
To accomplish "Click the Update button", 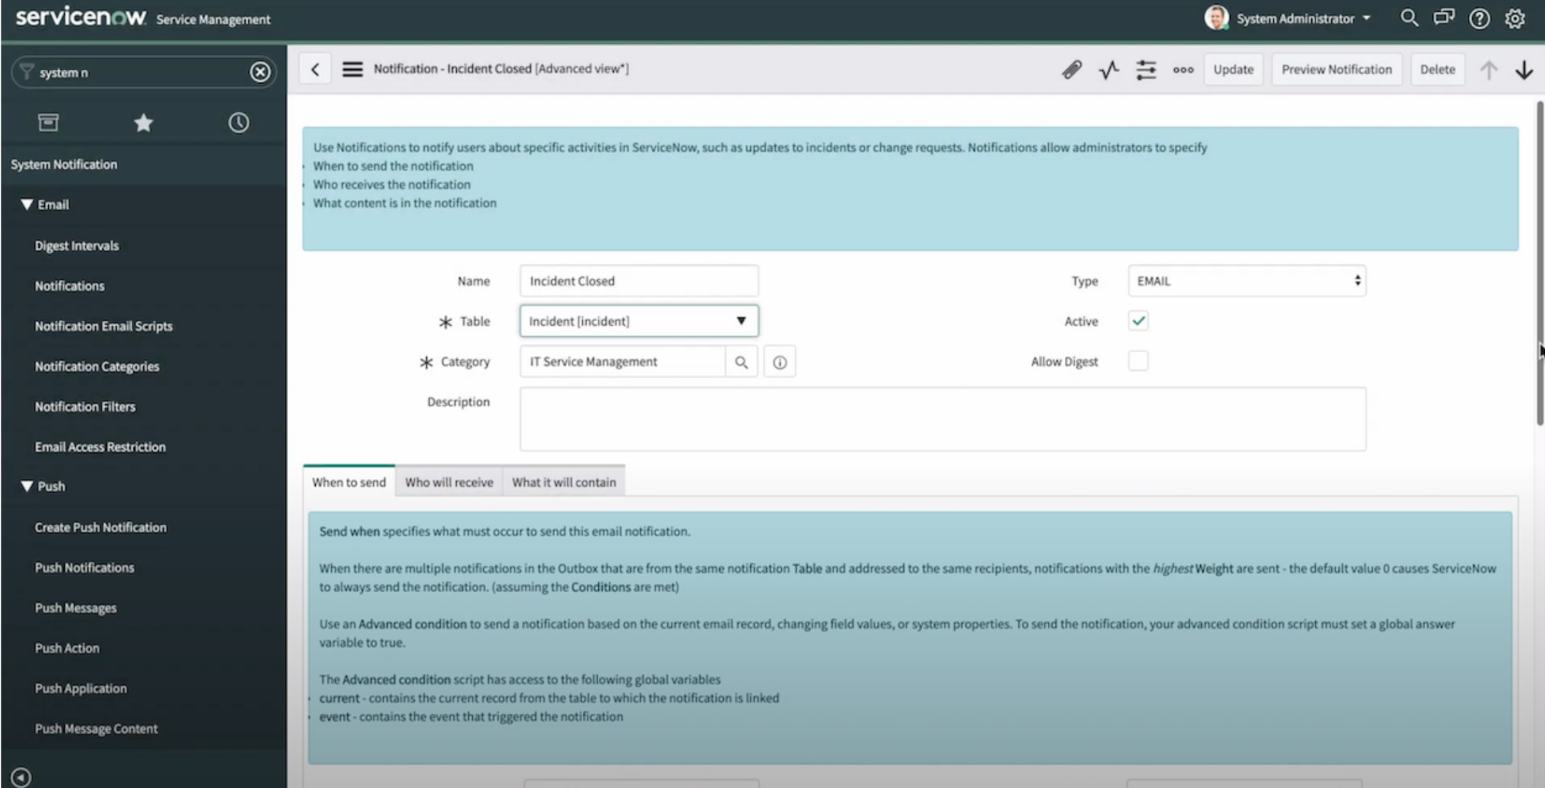I will 1233,69.
